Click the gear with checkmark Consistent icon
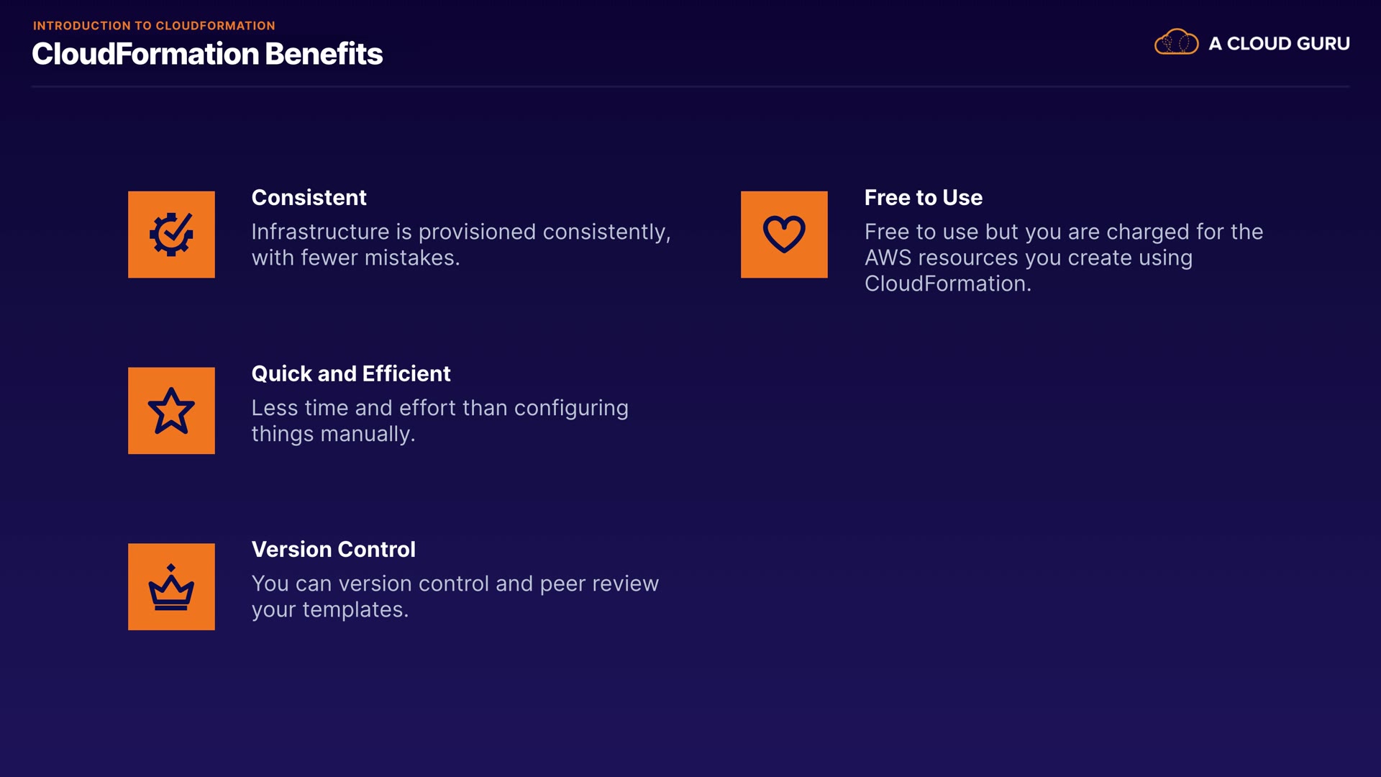 pos(171,235)
